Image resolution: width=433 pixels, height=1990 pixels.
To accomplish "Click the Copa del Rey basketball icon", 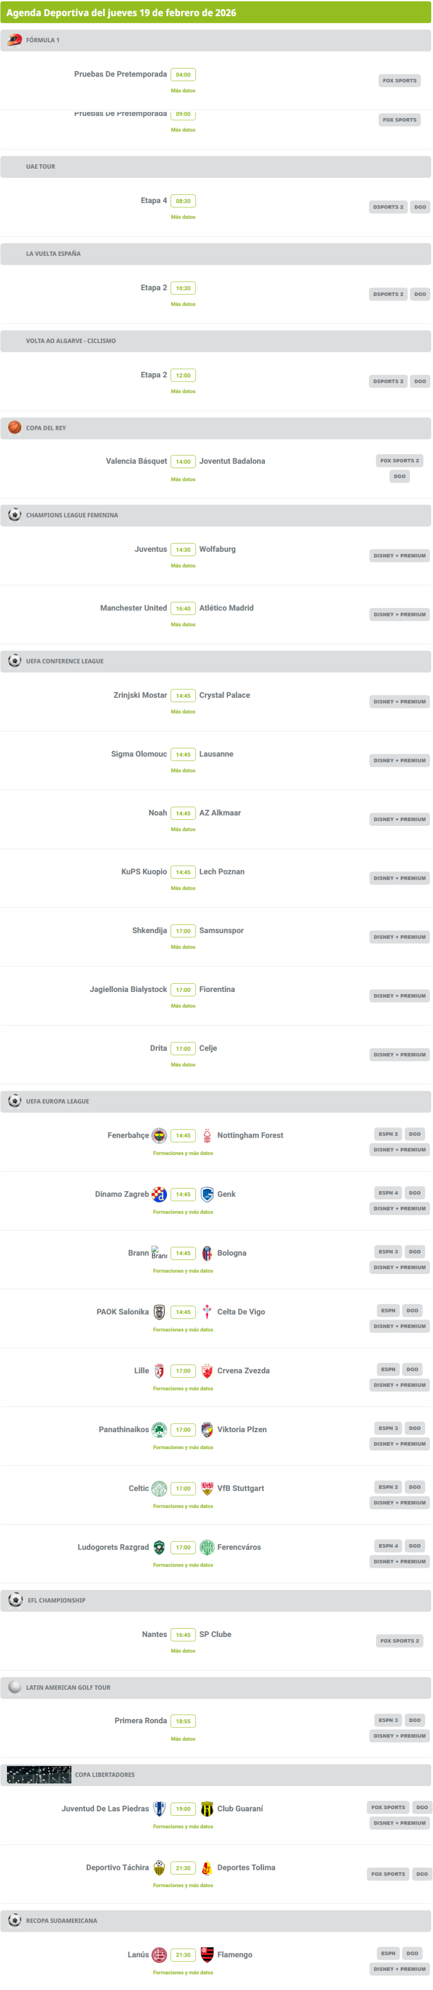I will [x=15, y=427].
